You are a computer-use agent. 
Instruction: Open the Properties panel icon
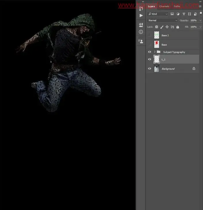tap(141, 25)
